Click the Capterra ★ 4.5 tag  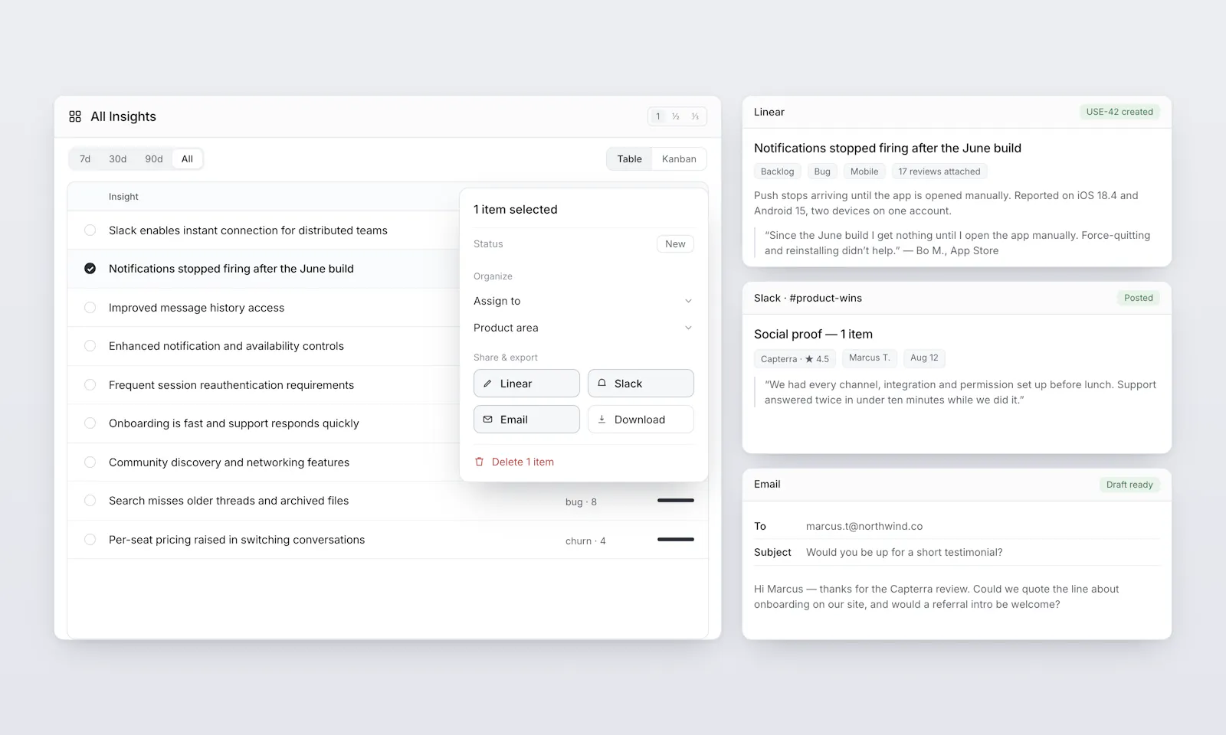(795, 358)
